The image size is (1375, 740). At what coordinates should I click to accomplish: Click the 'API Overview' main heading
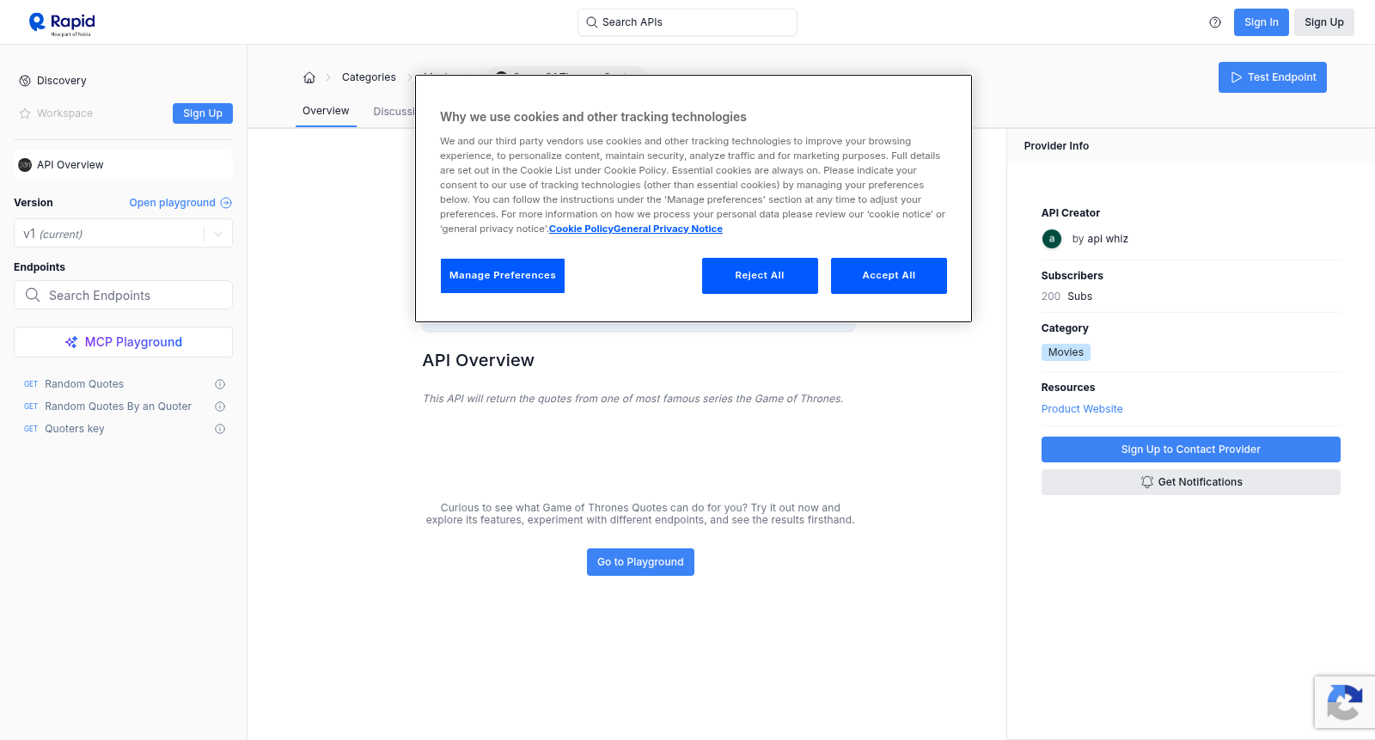point(478,360)
